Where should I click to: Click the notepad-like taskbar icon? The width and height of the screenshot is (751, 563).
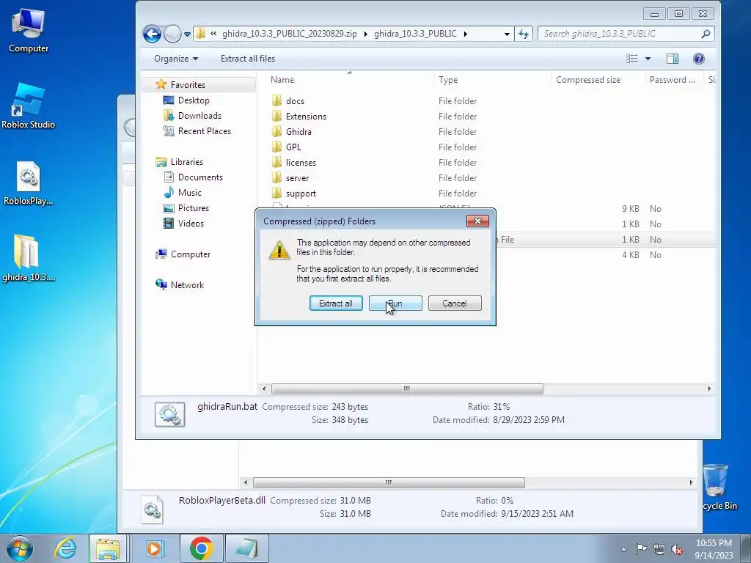[246, 548]
